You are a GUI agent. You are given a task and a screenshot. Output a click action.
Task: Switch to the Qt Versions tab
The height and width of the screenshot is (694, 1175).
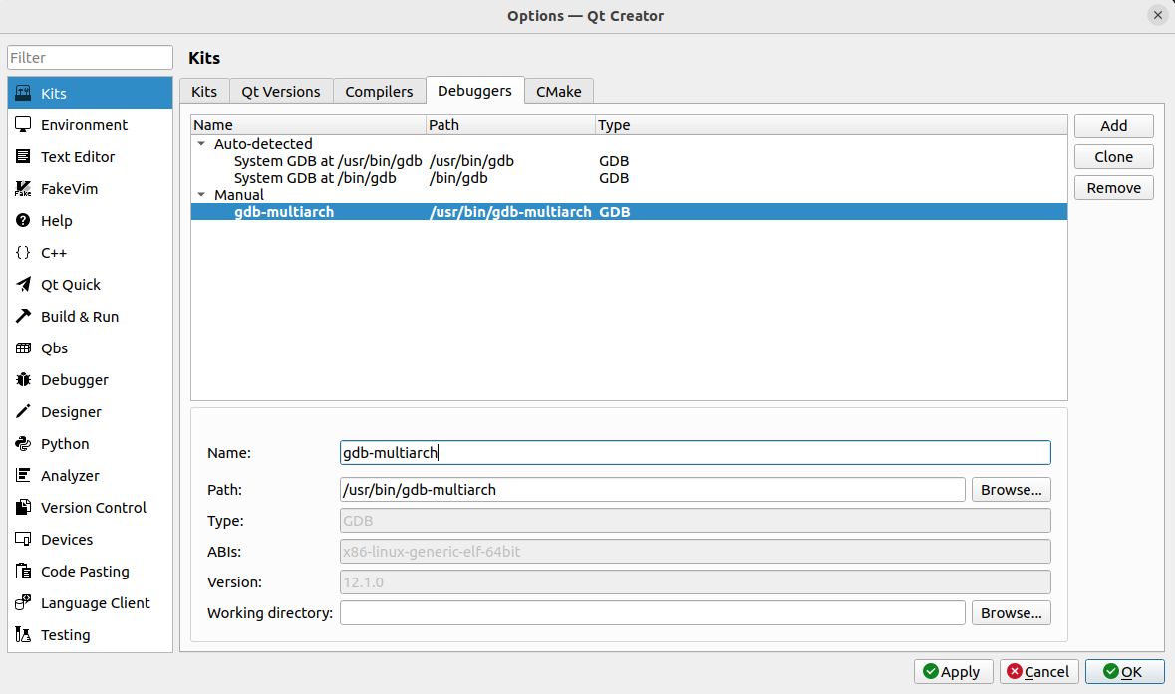[281, 92]
